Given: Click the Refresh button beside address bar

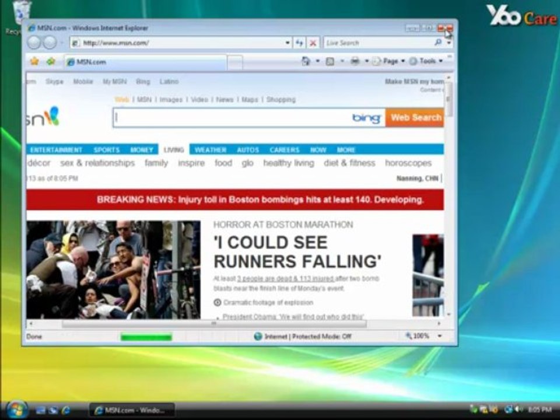Looking at the screenshot, I should tap(299, 43).
